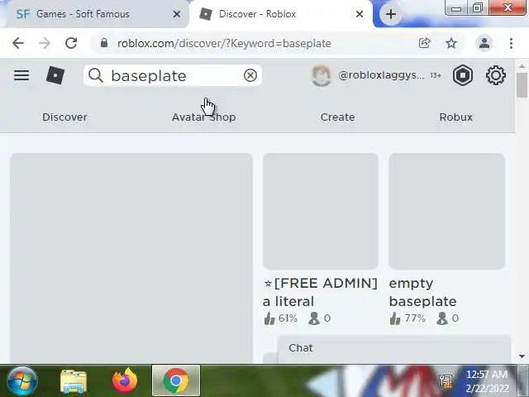
Task: Open the Robux balance hexagon icon
Action: tap(463, 75)
